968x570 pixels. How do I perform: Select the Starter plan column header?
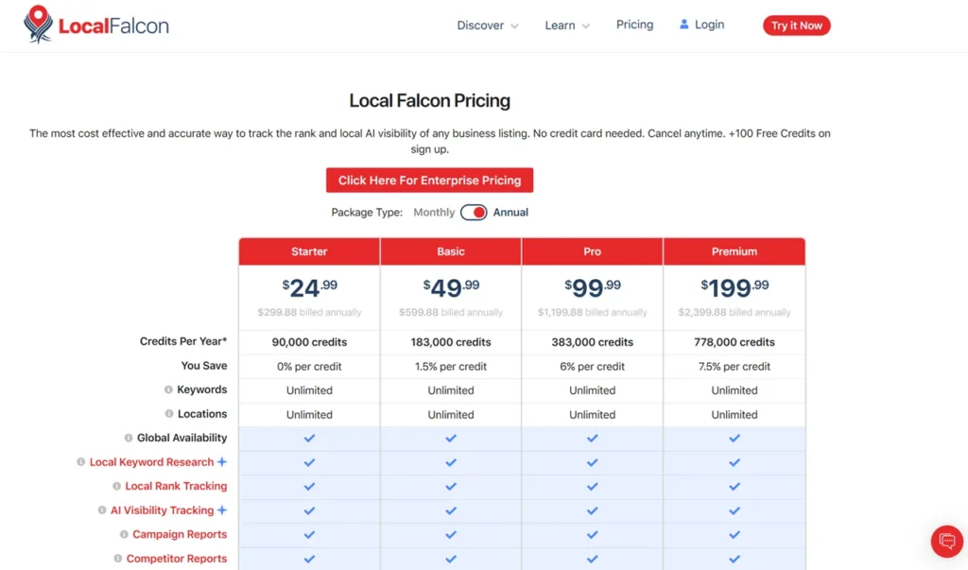(x=309, y=251)
